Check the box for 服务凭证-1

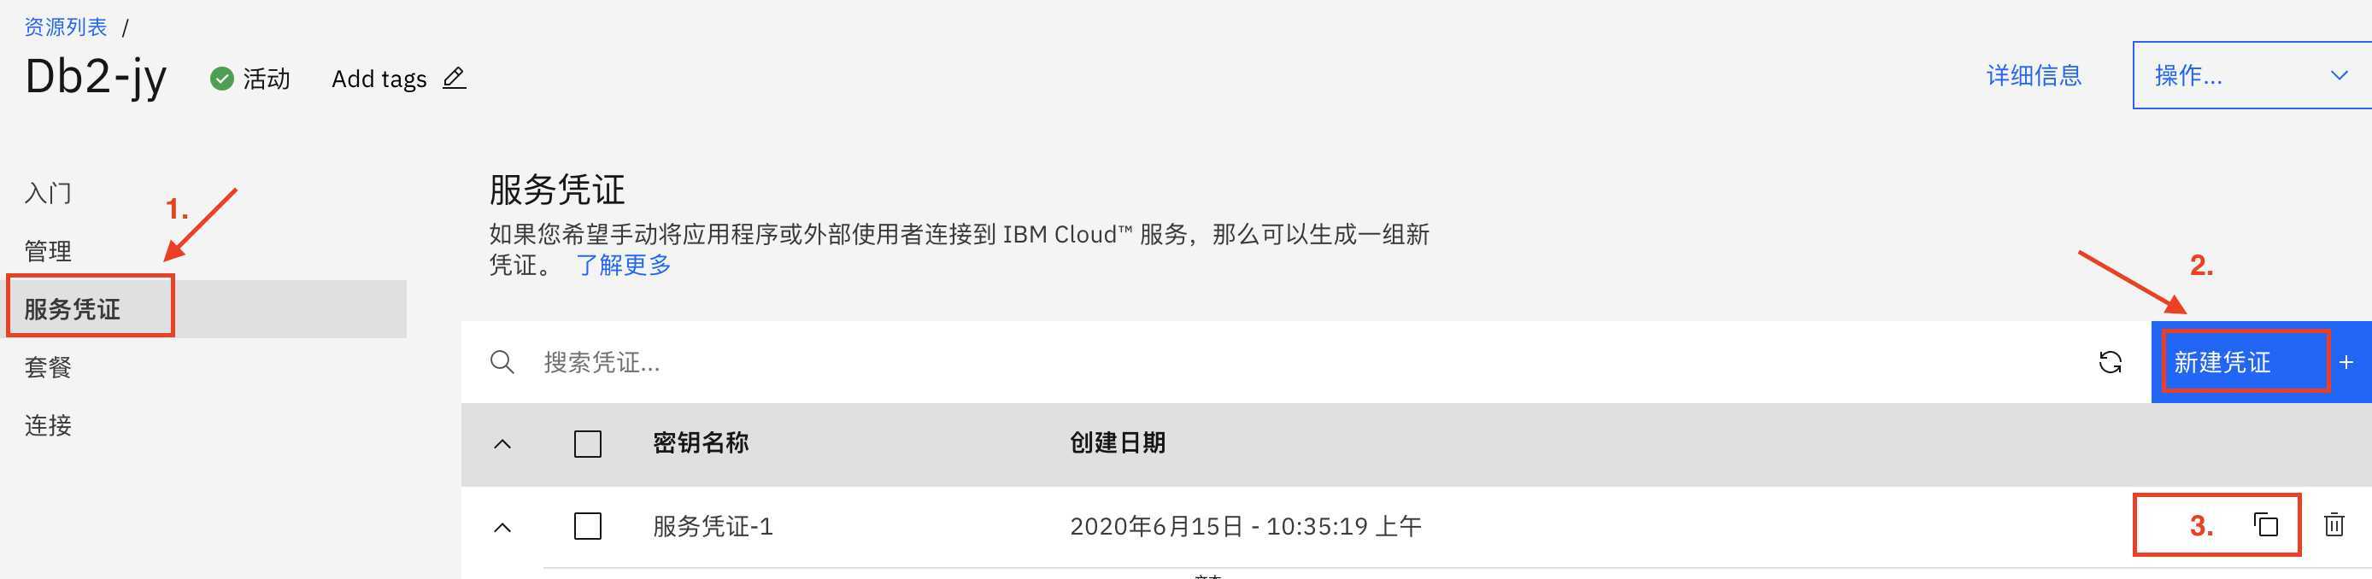pyautogui.click(x=588, y=527)
